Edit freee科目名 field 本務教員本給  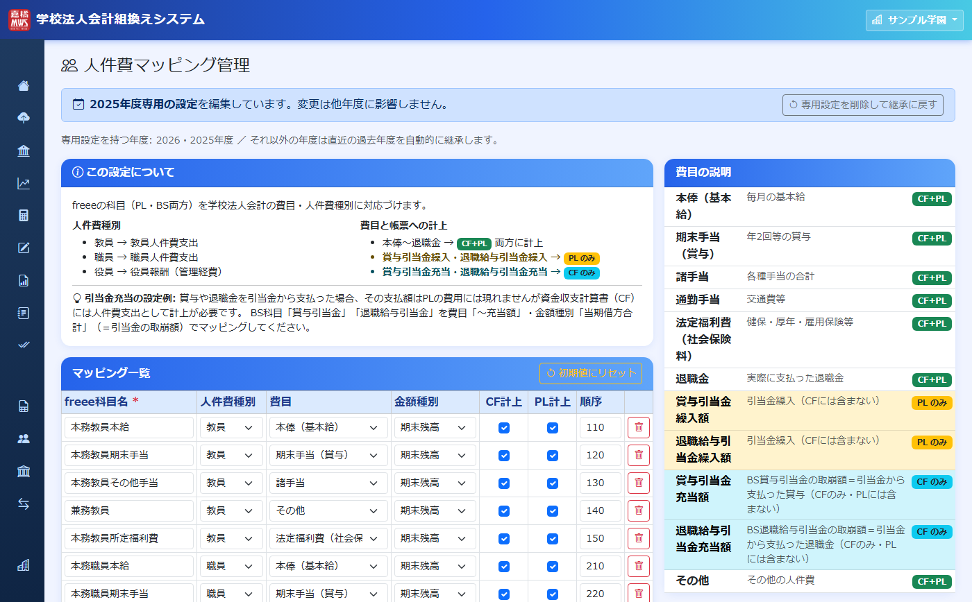(x=129, y=427)
